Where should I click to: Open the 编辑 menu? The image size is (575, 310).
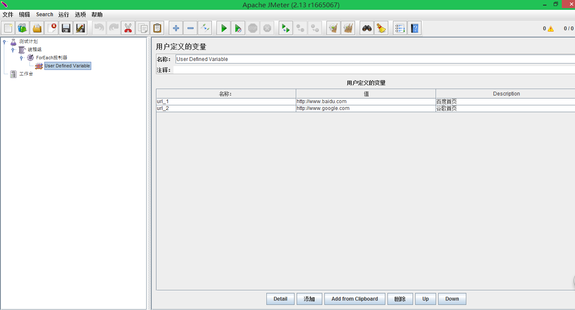pyautogui.click(x=25, y=14)
